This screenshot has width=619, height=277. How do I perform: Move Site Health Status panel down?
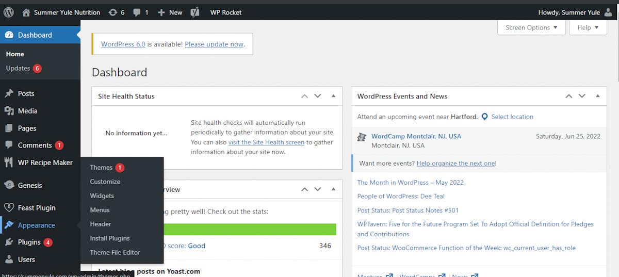tap(318, 96)
